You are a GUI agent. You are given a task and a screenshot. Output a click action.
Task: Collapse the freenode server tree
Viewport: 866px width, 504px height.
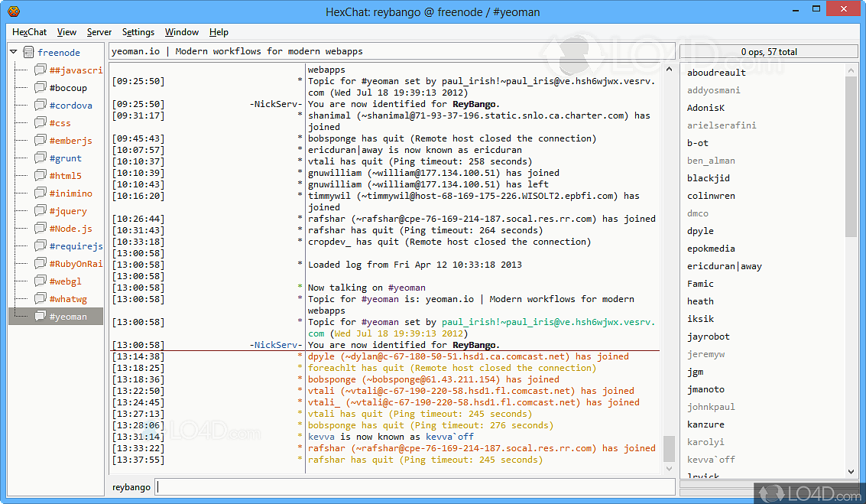pyautogui.click(x=15, y=53)
